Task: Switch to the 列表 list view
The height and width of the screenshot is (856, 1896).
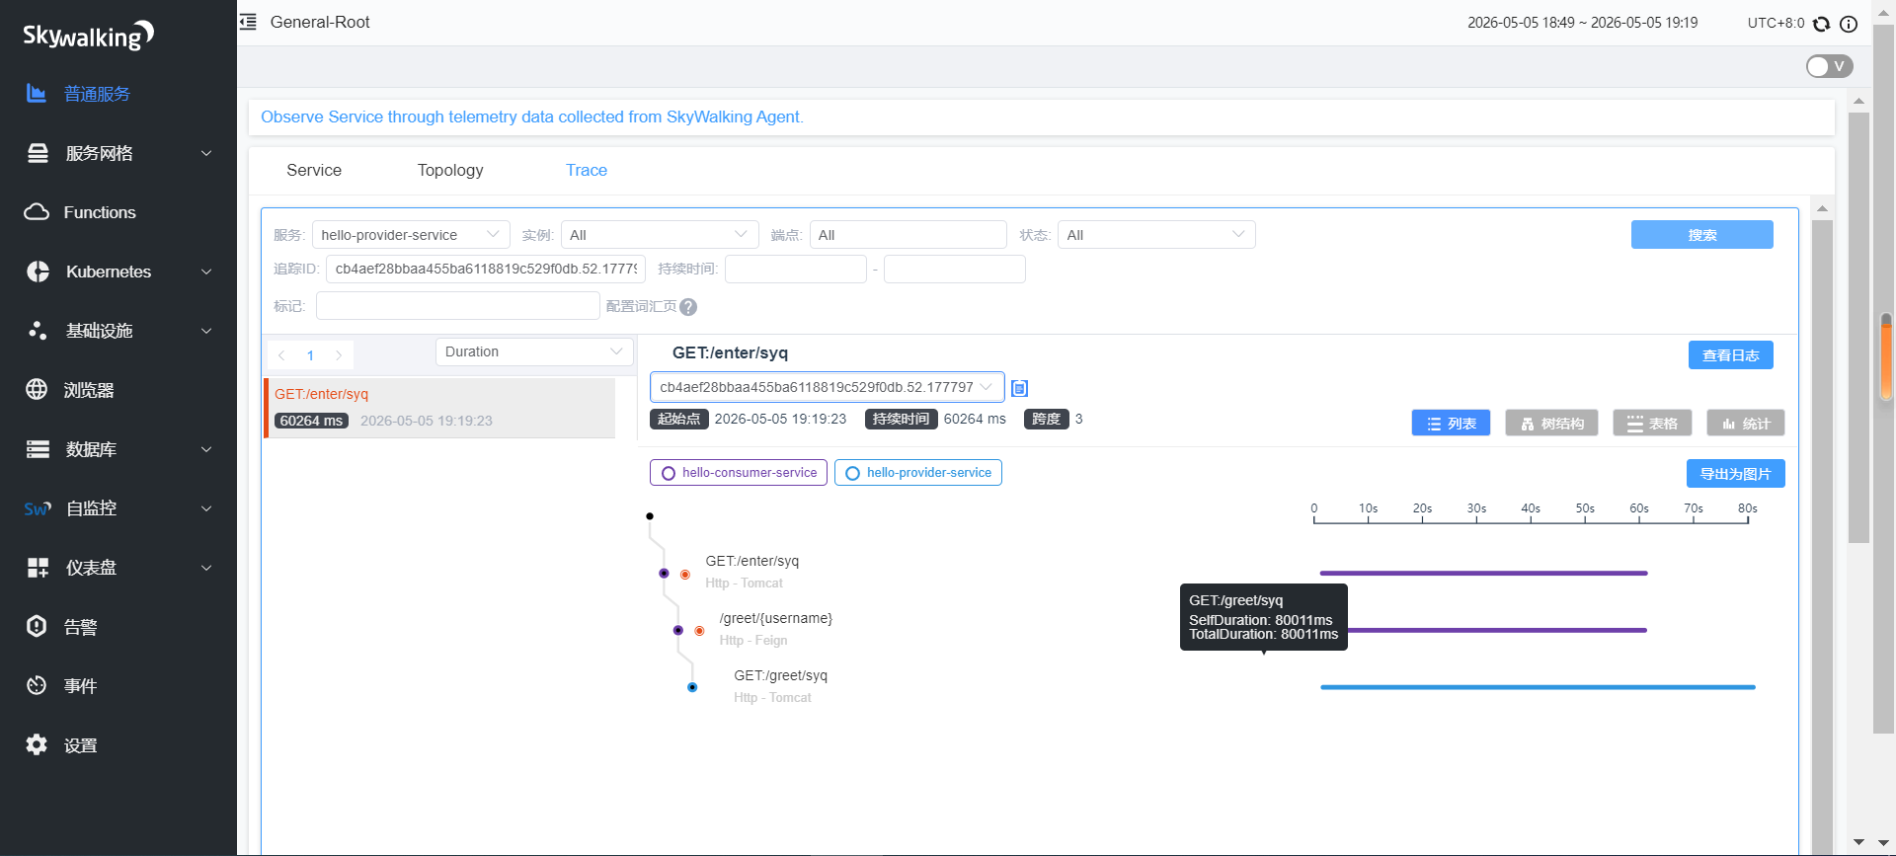Action: click(1451, 424)
